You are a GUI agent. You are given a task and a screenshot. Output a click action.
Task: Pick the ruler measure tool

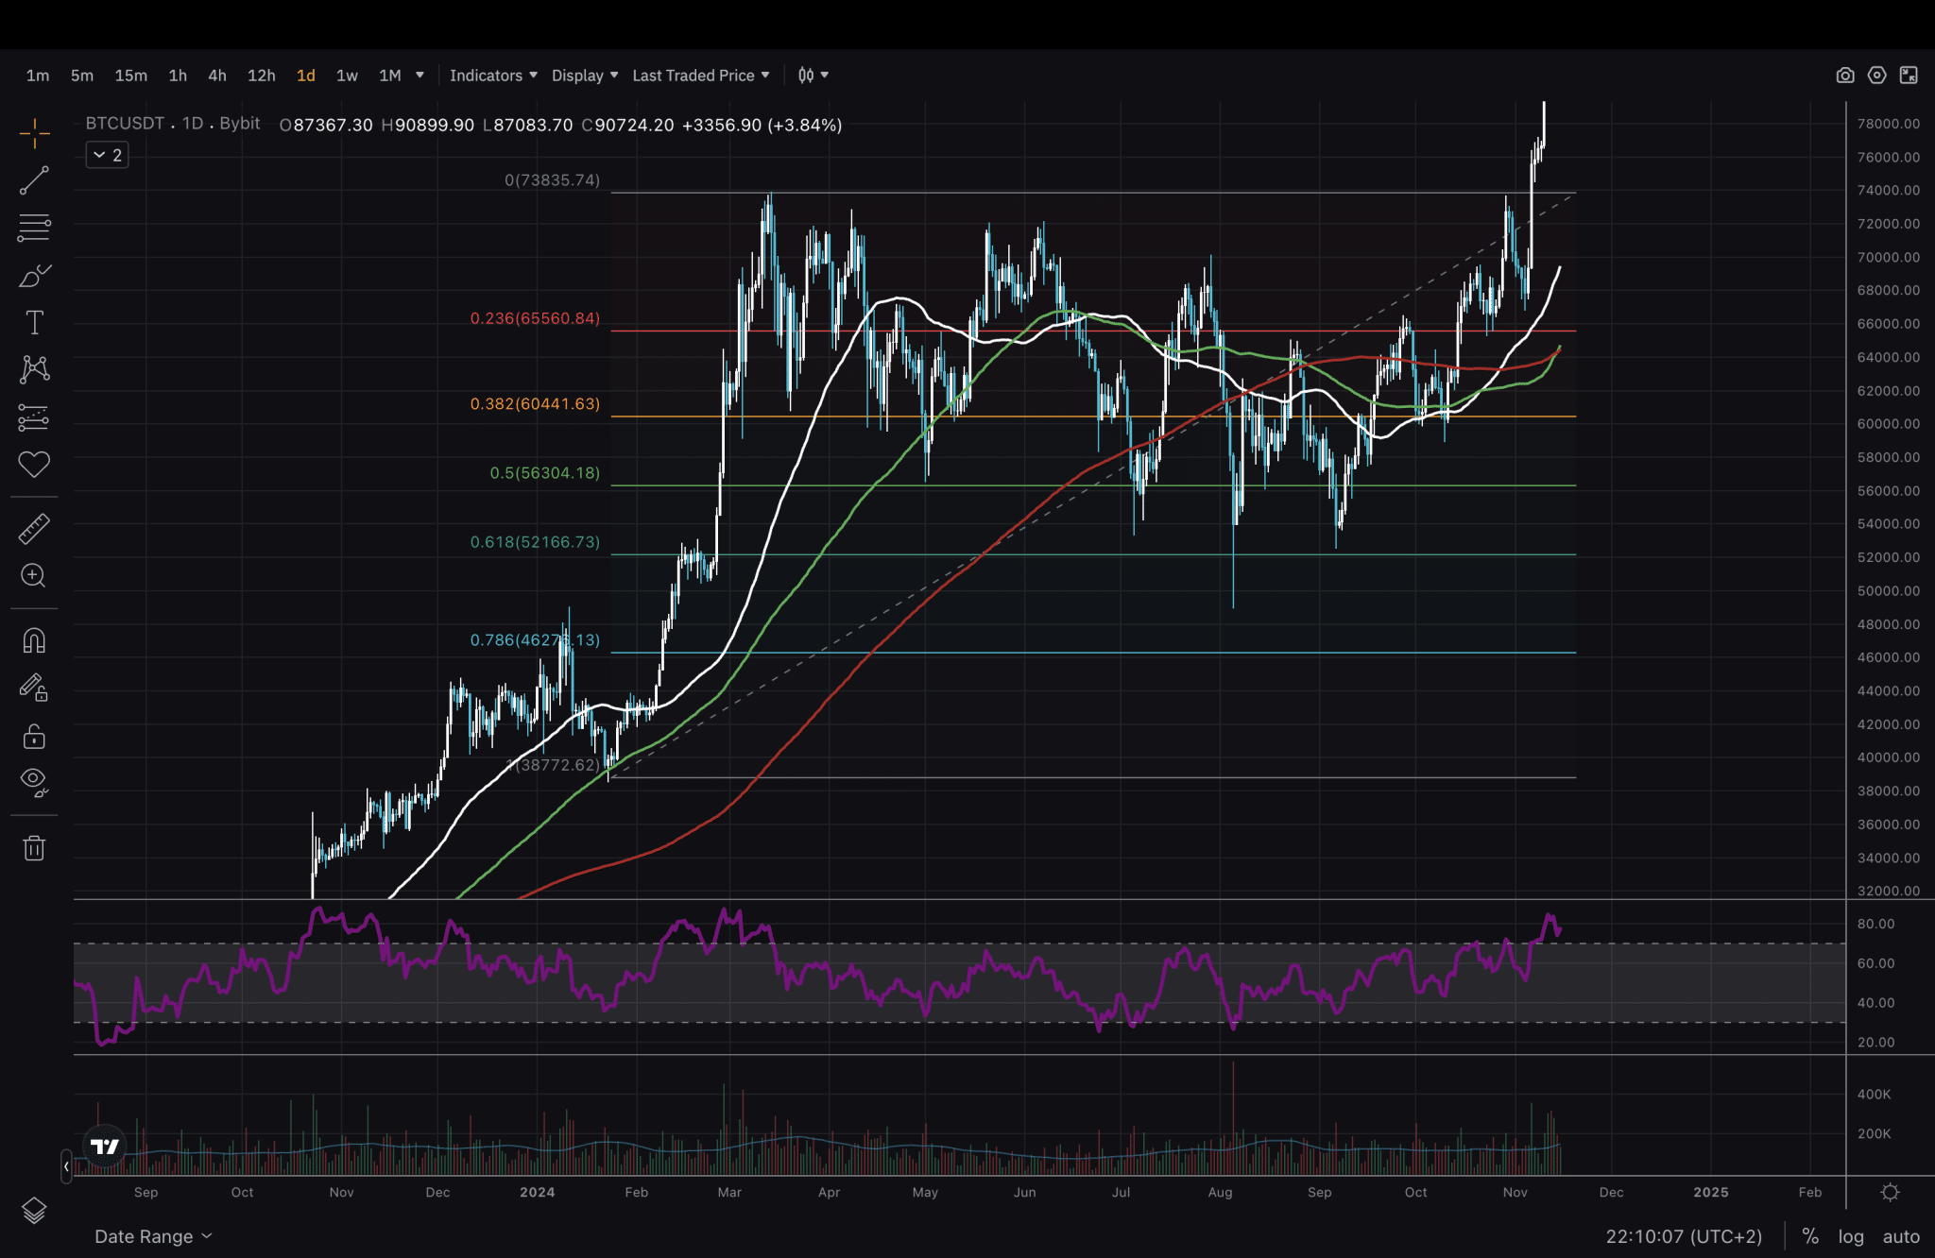(34, 529)
